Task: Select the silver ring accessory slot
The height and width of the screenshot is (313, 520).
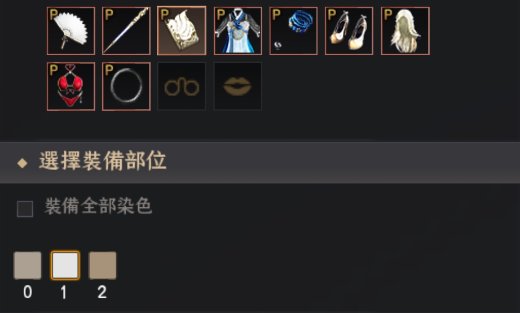Action: (x=126, y=86)
